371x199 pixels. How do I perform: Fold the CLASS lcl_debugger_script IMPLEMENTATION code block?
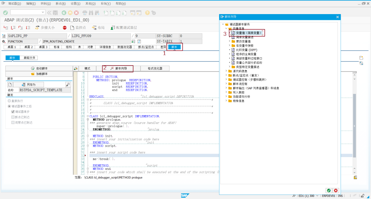pyautogui.click(x=88, y=116)
